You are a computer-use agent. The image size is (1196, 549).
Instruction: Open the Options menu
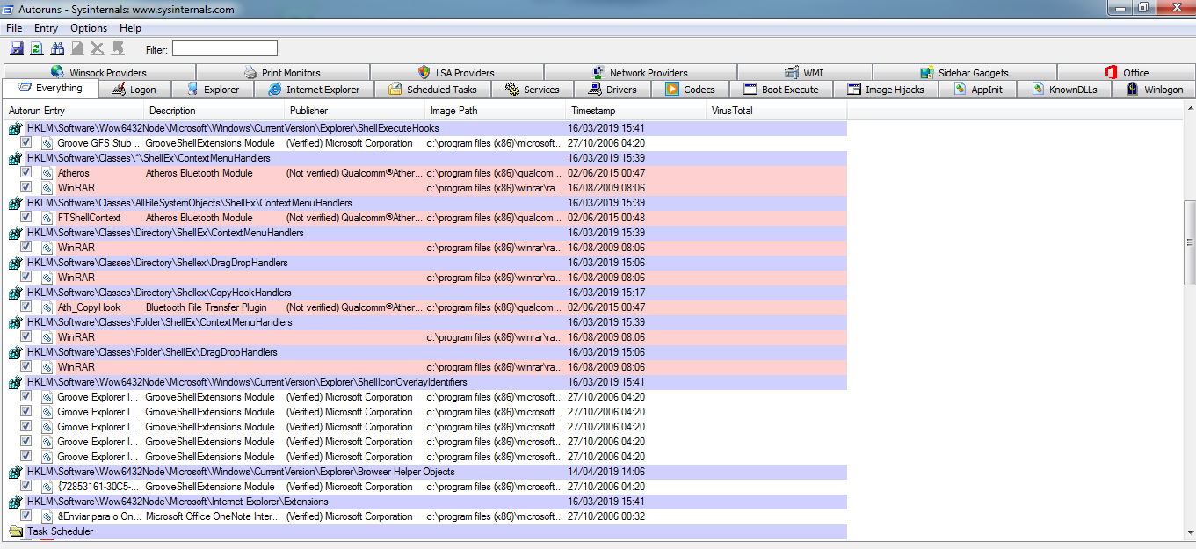89,28
